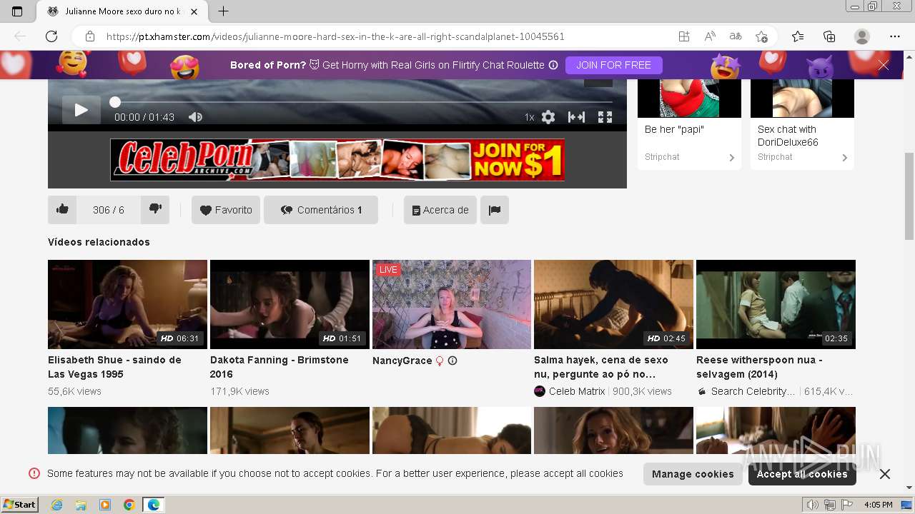Image resolution: width=915 pixels, height=514 pixels.
Task: Open the browser profile icon
Action: coord(862,36)
